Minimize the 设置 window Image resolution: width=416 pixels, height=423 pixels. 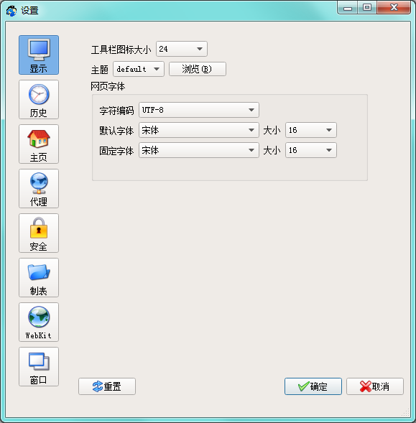click(x=348, y=8)
